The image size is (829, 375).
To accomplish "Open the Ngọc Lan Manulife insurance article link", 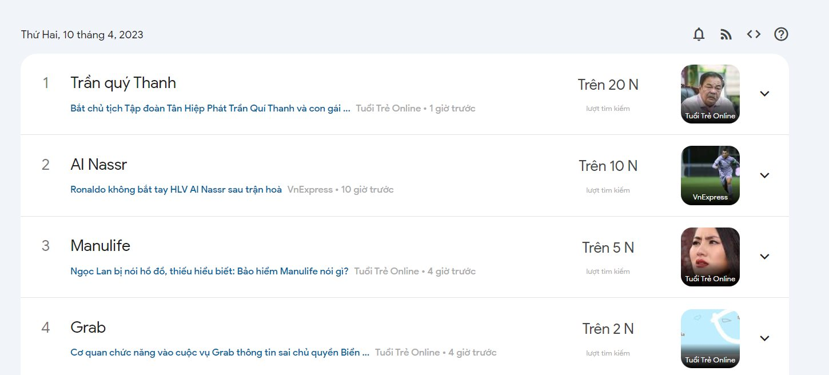I will (x=209, y=271).
